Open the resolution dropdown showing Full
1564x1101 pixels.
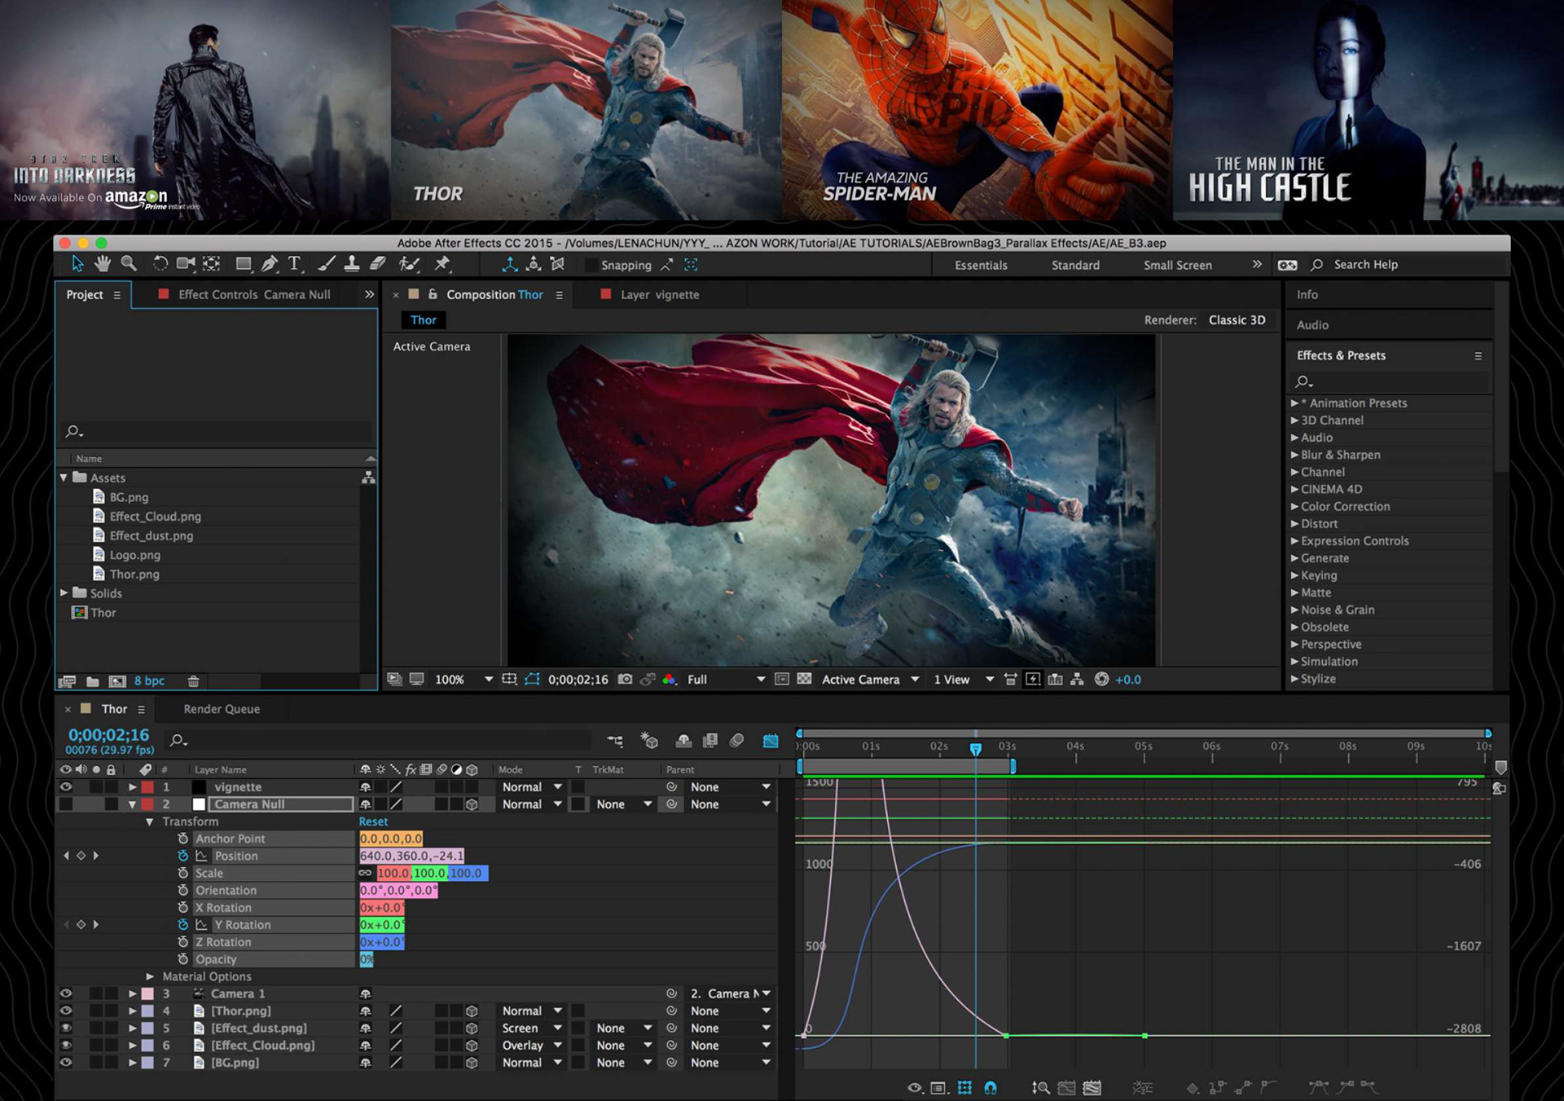(726, 679)
